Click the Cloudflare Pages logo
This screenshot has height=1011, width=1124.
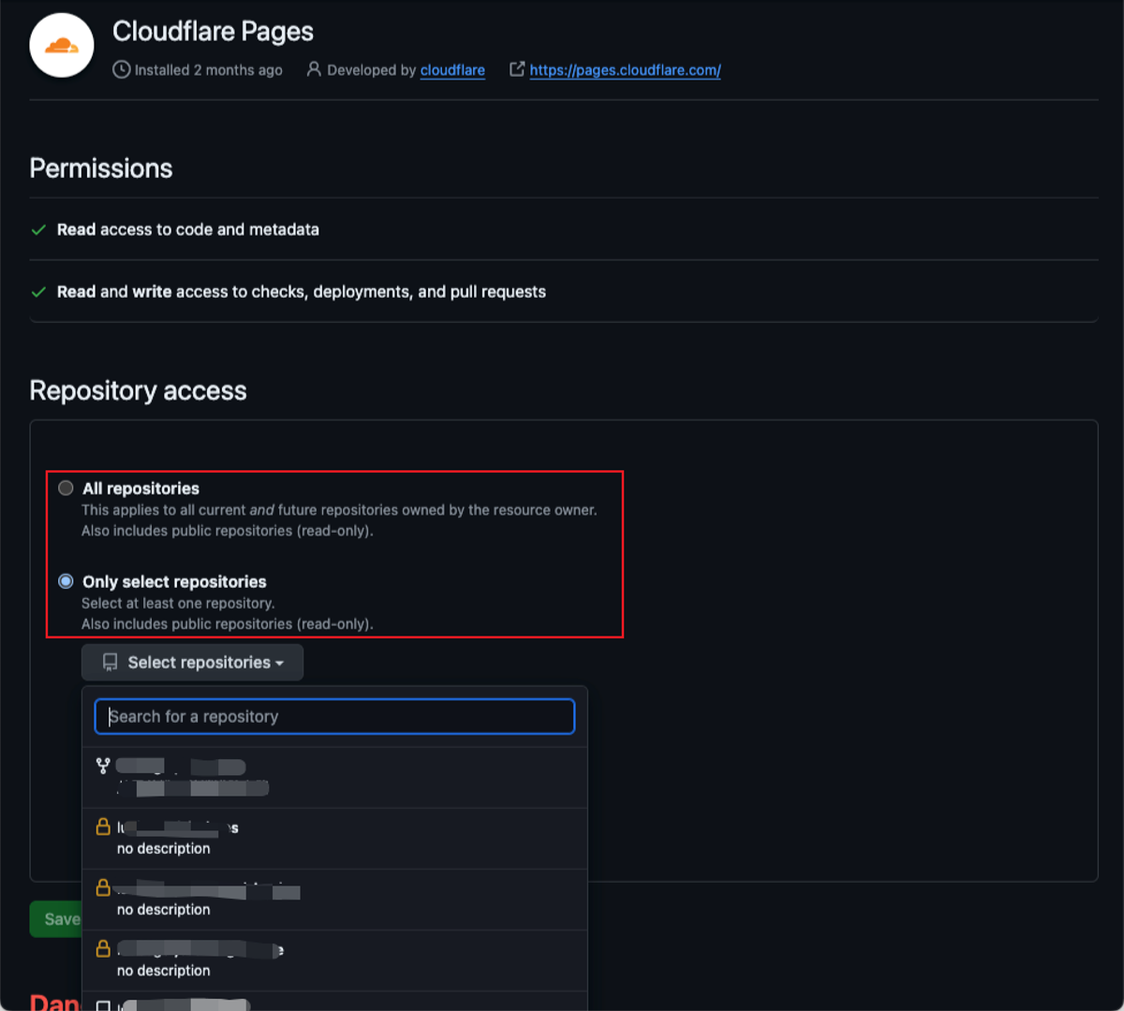pyautogui.click(x=62, y=45)
